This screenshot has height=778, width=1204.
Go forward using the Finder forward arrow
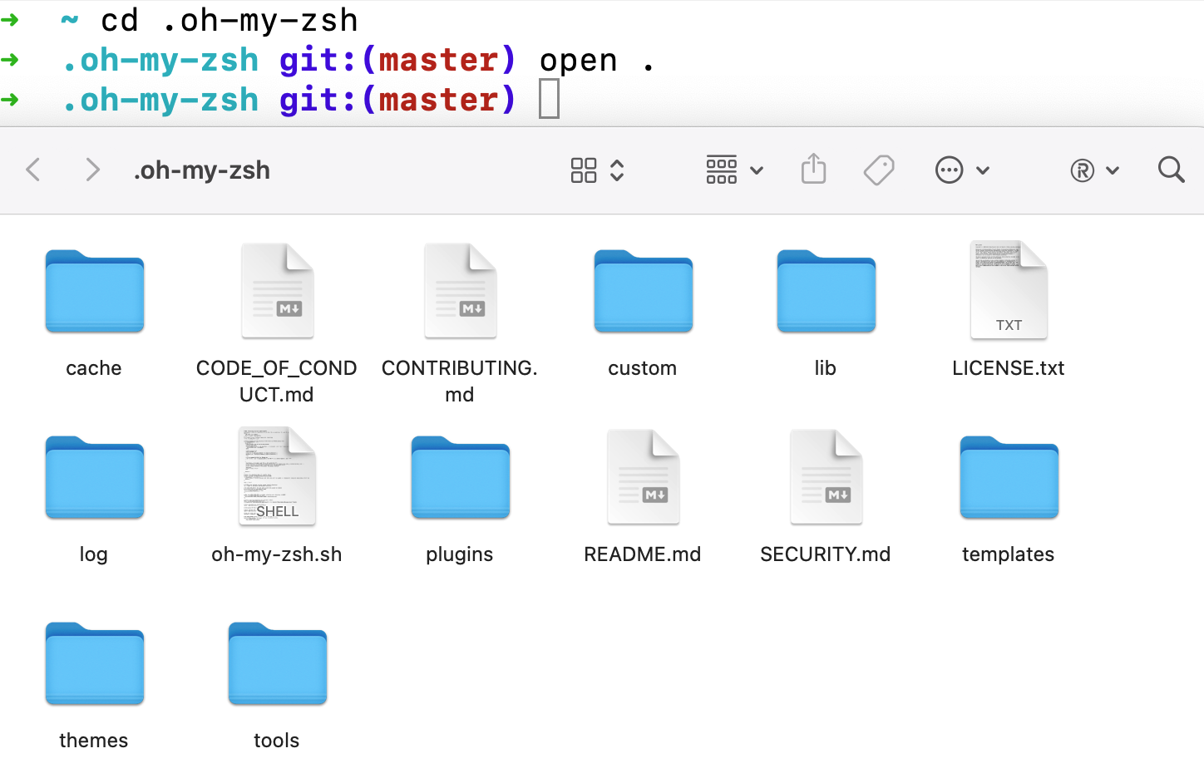(92, 170)
